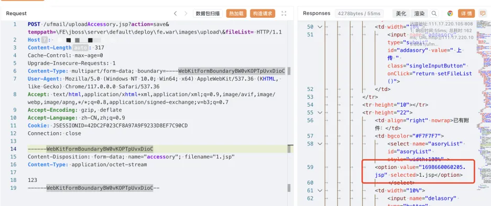This screenshot has height=206, width=491.
Task: Click the orange 热加载 hot reload button
Action: pos(236,14)
